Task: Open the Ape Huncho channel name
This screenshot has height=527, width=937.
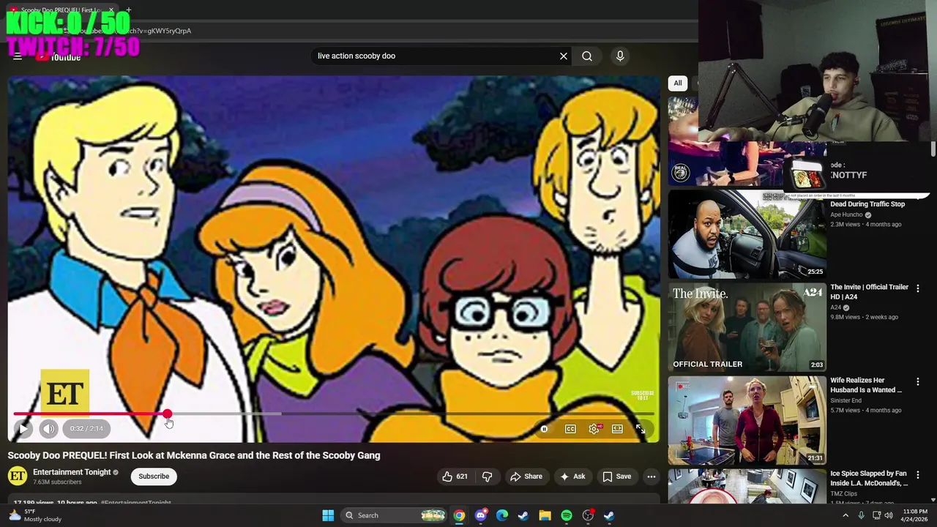Action: click(846, 214)
